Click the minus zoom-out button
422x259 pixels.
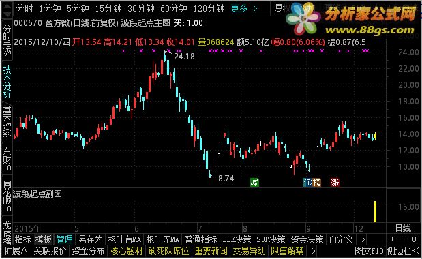pos(403,239)
